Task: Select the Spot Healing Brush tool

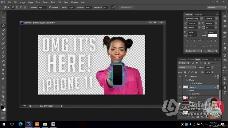Action: click(x=3, y=43)
